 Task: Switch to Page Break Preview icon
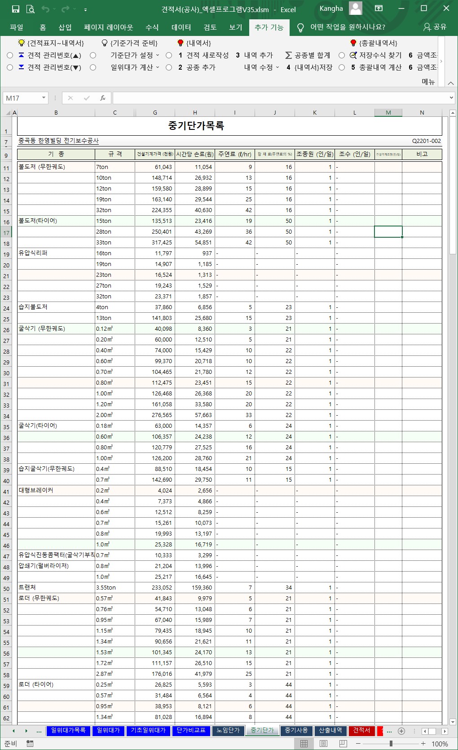343,744
